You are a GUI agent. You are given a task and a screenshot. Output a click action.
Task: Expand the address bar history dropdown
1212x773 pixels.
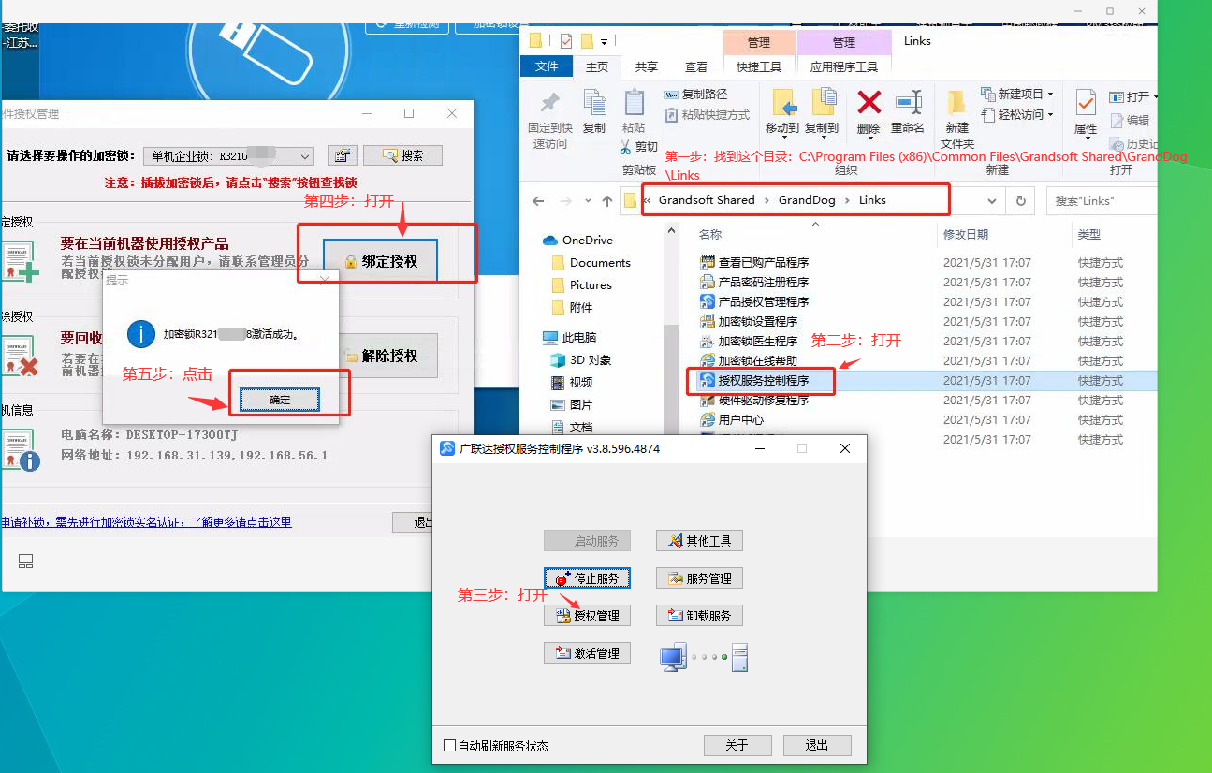click(x=992, y=201)
